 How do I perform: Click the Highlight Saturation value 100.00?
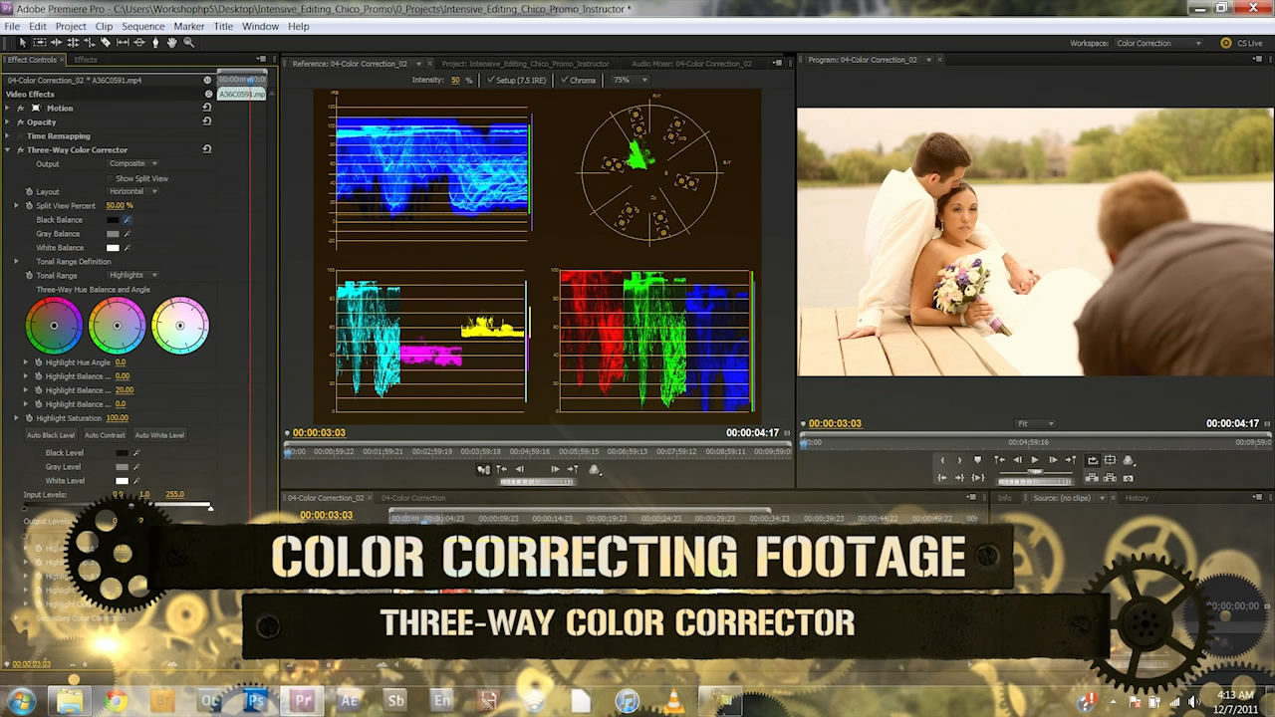point(117,418)
